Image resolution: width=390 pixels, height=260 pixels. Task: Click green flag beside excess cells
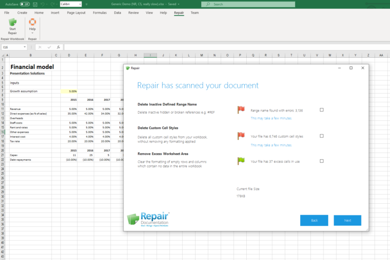(x=241, y=161)
